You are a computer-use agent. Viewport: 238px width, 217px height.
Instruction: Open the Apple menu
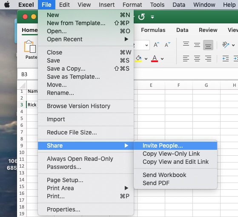(7, 5)
